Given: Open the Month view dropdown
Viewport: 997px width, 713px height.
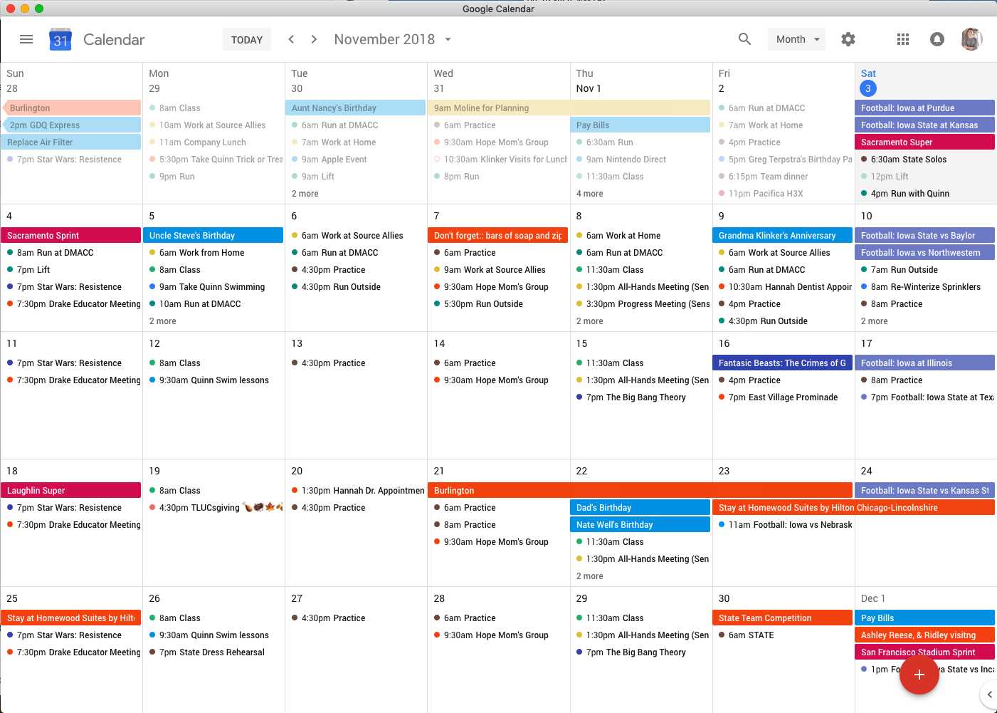Looking at the screenshot, I should (x=797, y=39).
